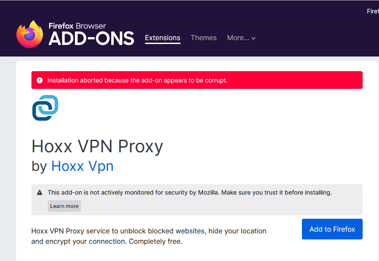
Task: Click the Installation aborted error message
Action: [x=137, y=80]
